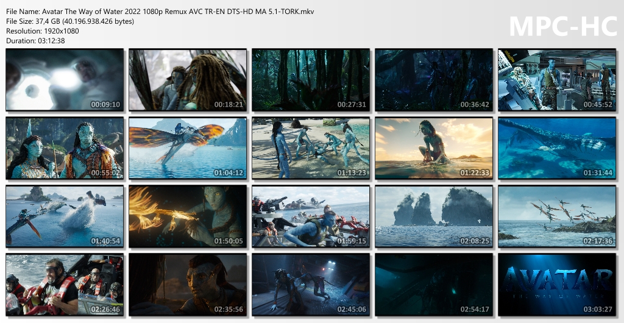
Task: Click the MPC-HC logo watermark
Action: pos(562,26)
